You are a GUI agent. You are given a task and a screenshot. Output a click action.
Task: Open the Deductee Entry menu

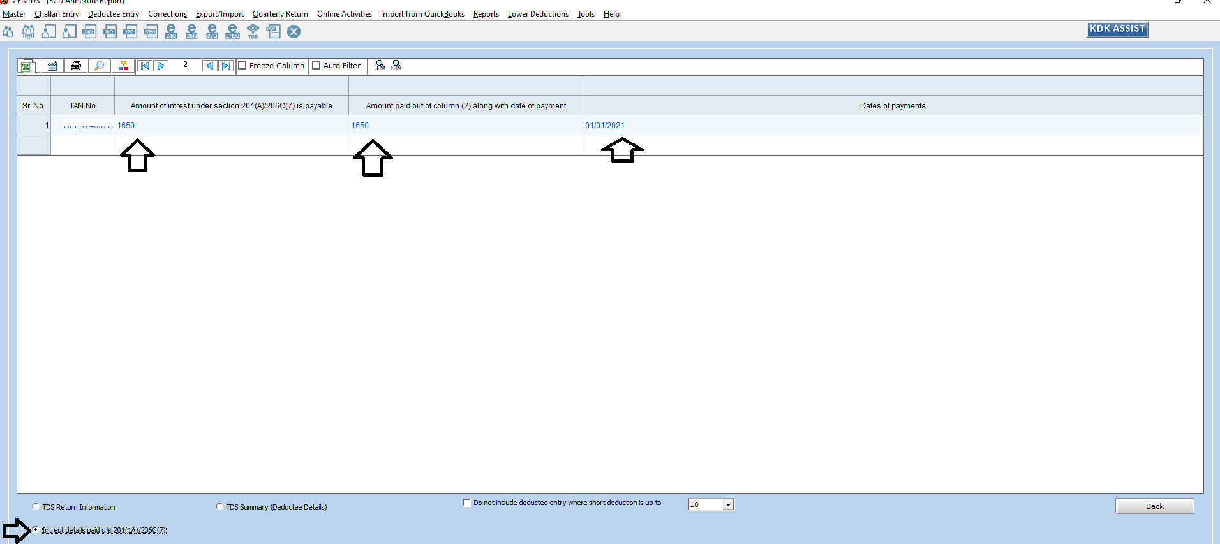click(114, 14)
